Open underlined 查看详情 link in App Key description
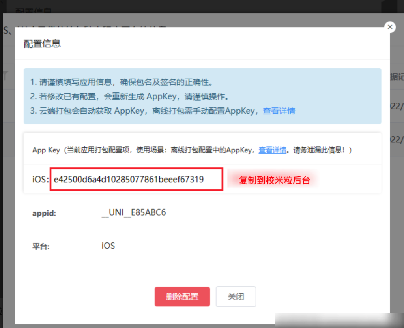This screenshot has height=328, width=404. (272, 150)
